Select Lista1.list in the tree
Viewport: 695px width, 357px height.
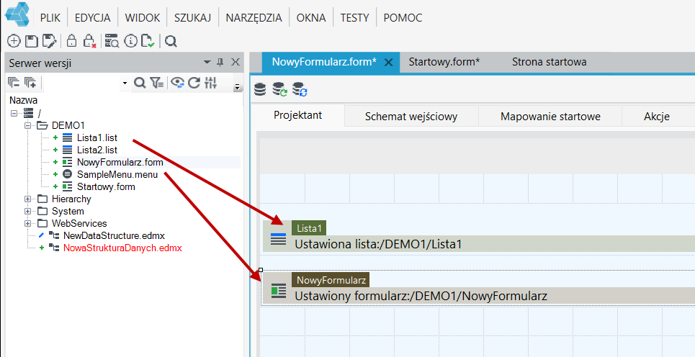click(x=97, y=137)
